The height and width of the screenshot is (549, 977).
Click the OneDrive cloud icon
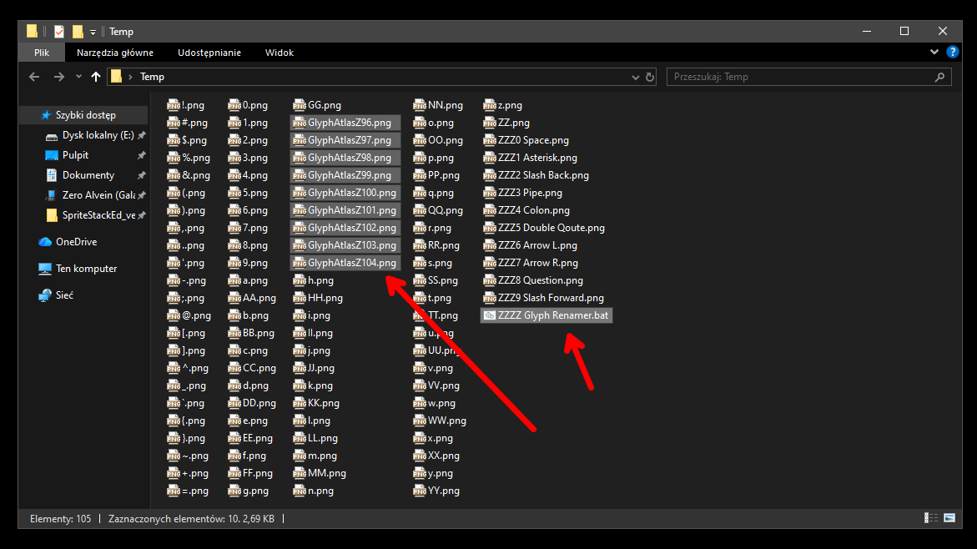pos(45,242)
